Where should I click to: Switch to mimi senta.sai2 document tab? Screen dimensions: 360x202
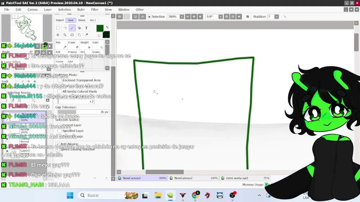[245, 178]
